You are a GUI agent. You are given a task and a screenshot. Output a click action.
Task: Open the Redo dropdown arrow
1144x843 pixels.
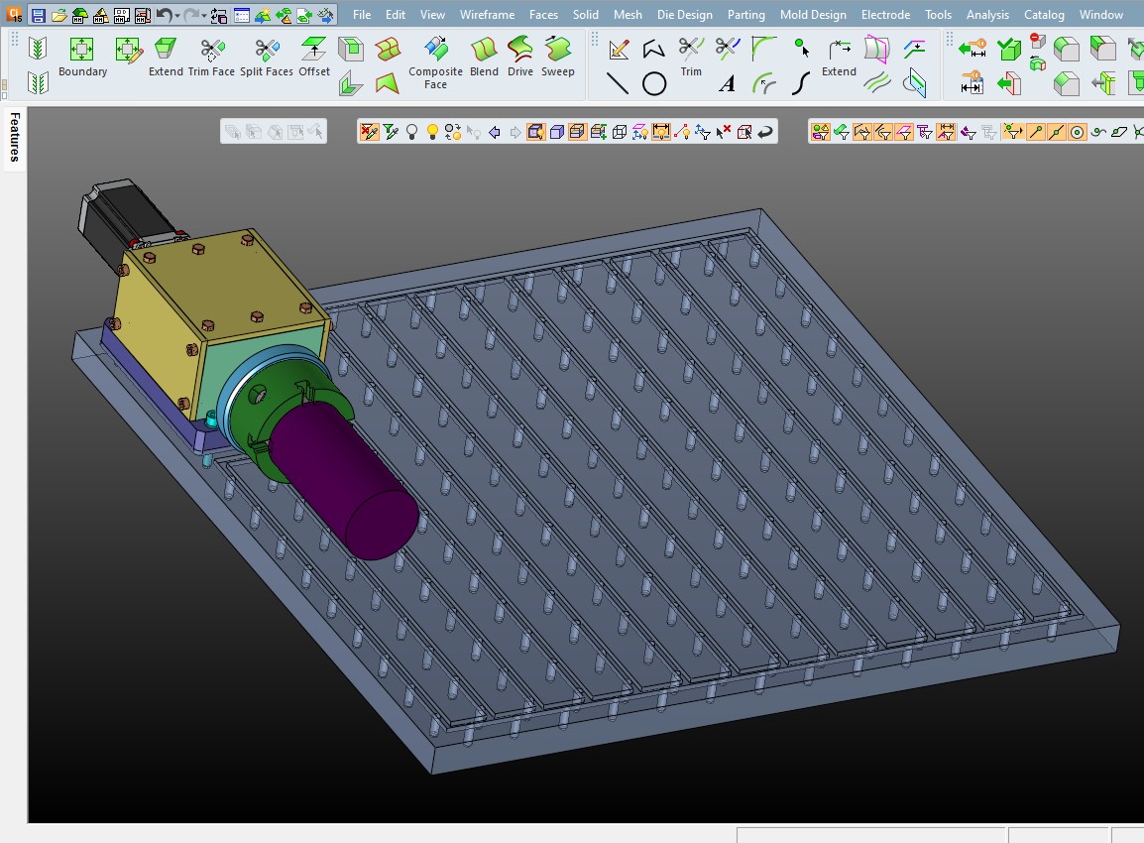(203, 15)
